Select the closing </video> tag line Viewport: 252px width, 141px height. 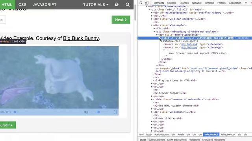166,59
